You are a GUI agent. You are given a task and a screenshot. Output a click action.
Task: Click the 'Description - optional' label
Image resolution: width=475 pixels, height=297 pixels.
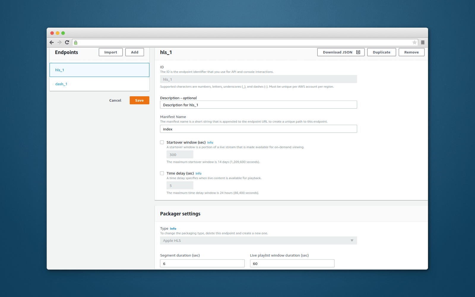(x=178, y=98)
